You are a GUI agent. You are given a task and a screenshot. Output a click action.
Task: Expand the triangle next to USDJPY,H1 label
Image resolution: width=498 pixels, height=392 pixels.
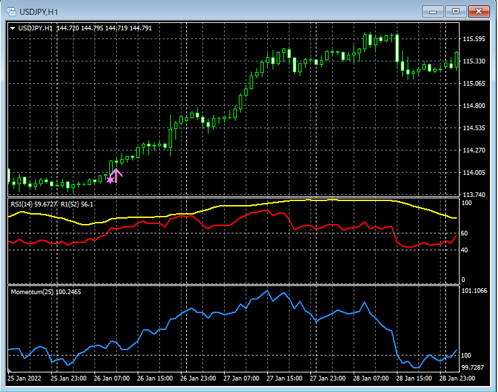click(13, 28)
